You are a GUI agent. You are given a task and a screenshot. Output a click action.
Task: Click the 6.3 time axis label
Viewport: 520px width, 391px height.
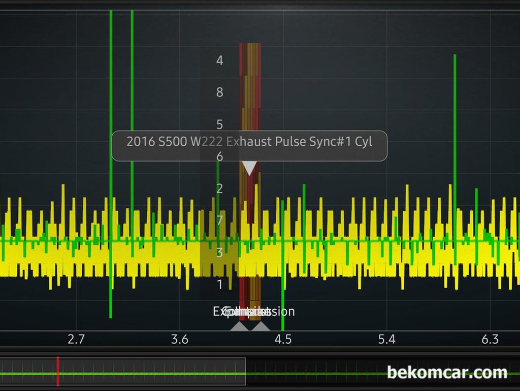pyautogui.click(x=490, y=339)
